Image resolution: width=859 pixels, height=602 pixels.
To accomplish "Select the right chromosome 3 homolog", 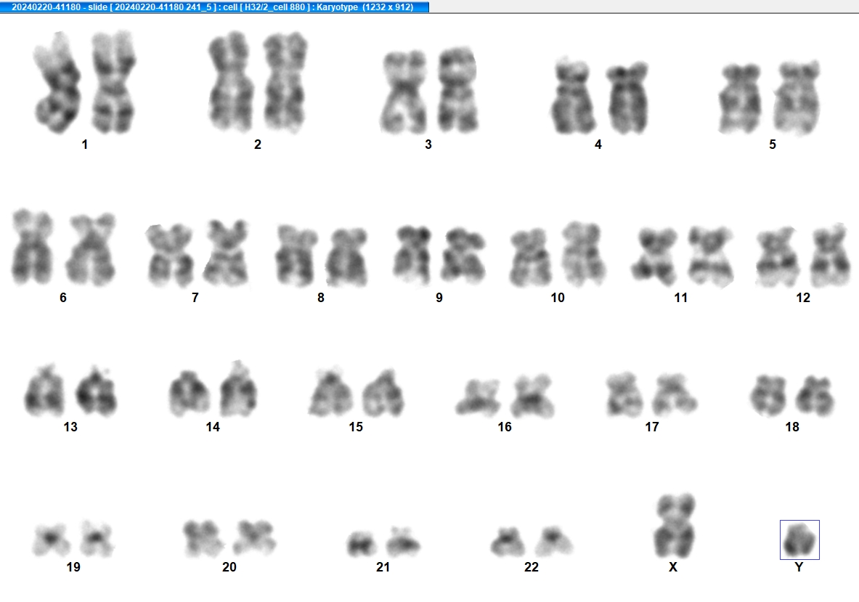I will coord(457,90).
